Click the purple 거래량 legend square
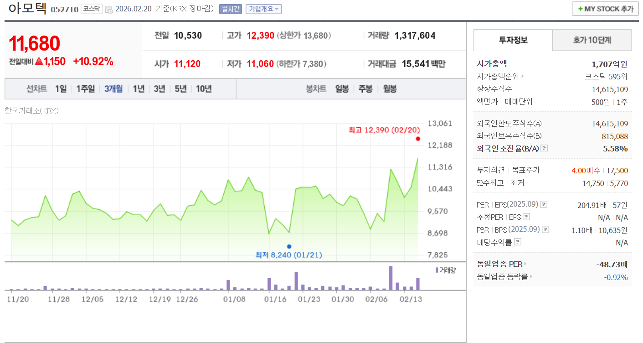This screenshot has width=643, height=343. click(437, 270)
